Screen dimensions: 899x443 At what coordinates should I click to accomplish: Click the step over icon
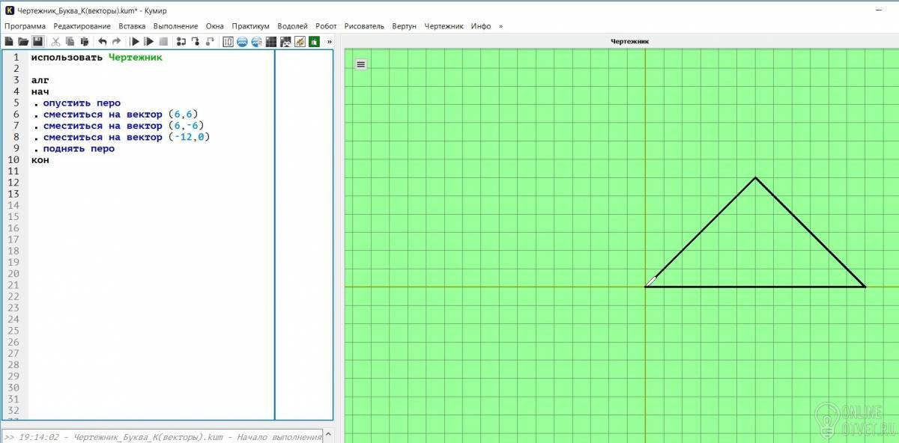(181, 41)
